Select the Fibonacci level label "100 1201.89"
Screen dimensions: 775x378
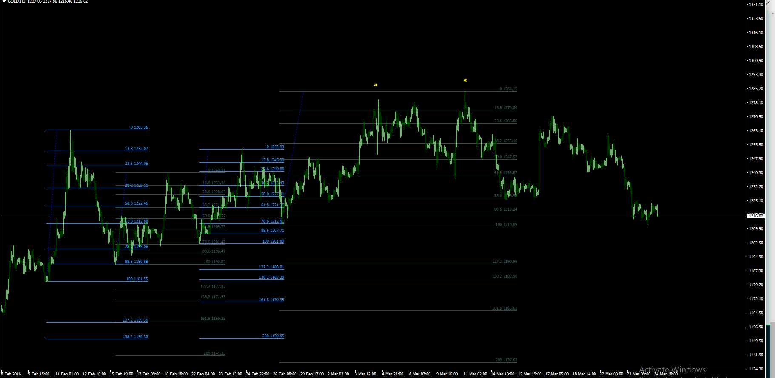pyautogui.click(x=273, y=241)
